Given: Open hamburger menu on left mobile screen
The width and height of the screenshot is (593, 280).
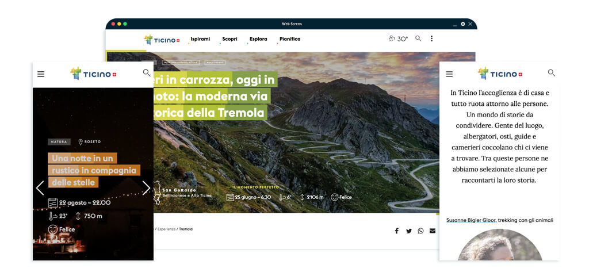Looking at the screenshot, I should tap(41, 74).
